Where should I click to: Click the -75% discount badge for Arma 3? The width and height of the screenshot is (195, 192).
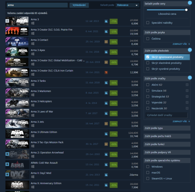(x=114, y=21)
